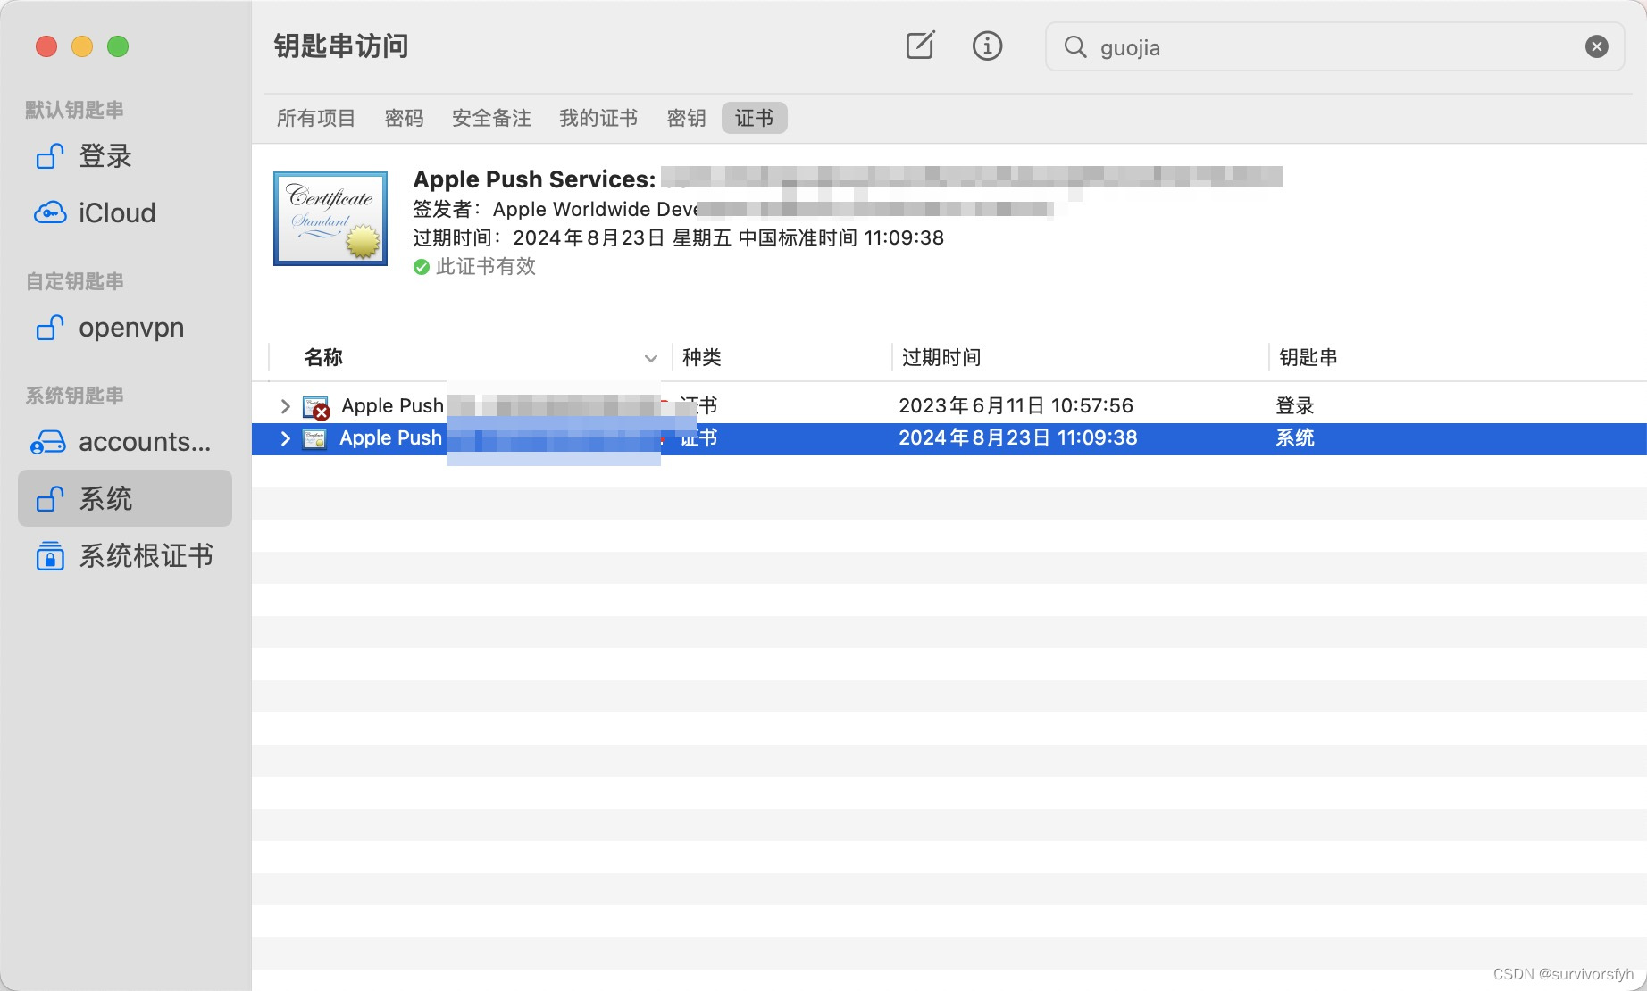Click the yellow minimize window button

82,46
